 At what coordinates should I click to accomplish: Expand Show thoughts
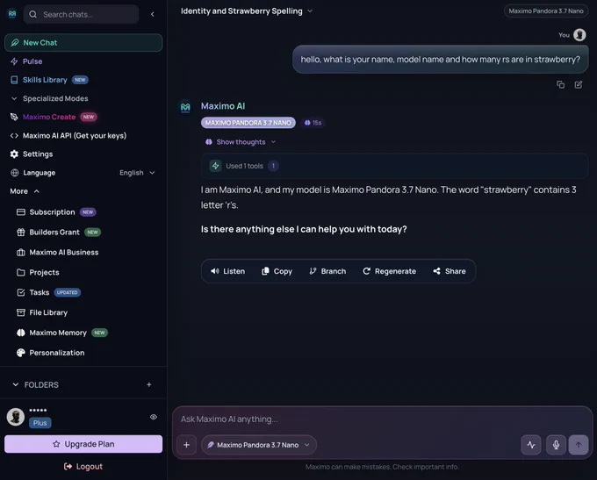(x=241, y=142)
